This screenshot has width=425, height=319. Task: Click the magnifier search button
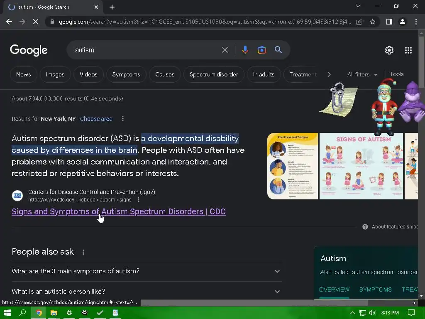coord(278,50)
